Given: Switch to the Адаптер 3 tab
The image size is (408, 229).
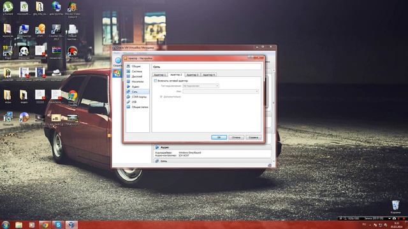Looking at the screenshot, I should 193,75.
